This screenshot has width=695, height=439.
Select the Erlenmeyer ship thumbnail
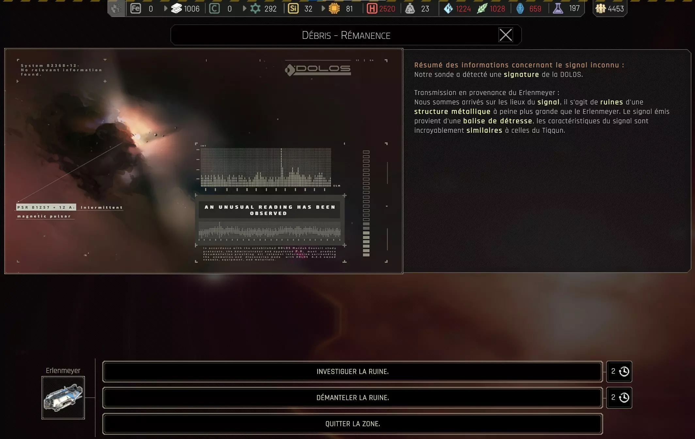(63, 398)
